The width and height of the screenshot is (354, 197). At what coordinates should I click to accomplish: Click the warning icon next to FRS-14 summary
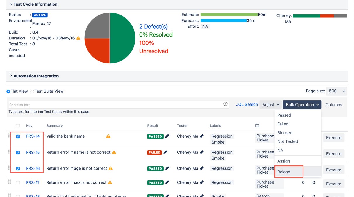[x=108, y=136]
